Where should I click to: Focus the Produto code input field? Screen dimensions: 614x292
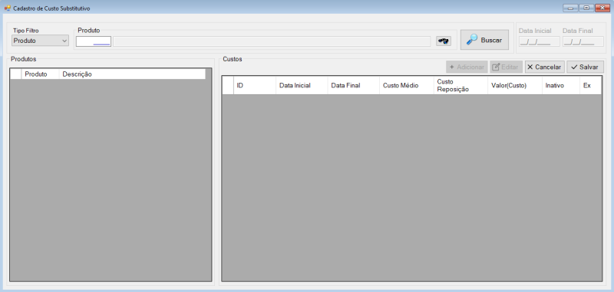point(94,41)
